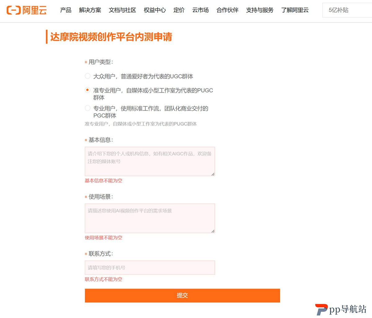The image size is (372, 318).
Task: Grab the 基本信息 textarea resize handle
Action: pyautogui.click(x=213, y=174)
